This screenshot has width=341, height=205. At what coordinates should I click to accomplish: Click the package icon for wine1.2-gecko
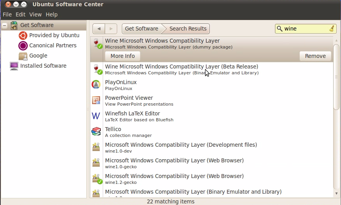click(97, 179)
